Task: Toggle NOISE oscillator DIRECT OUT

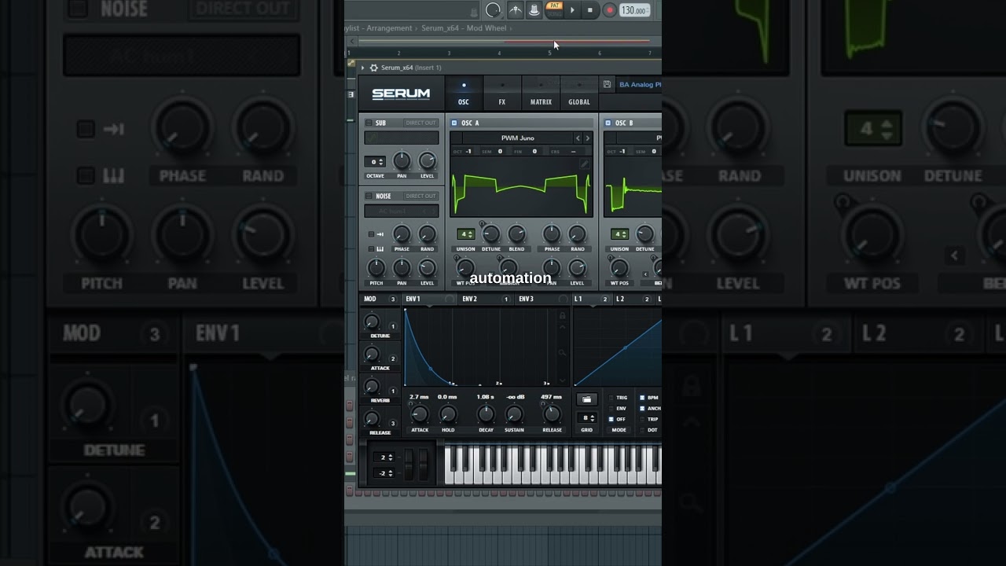Action: 420,196
